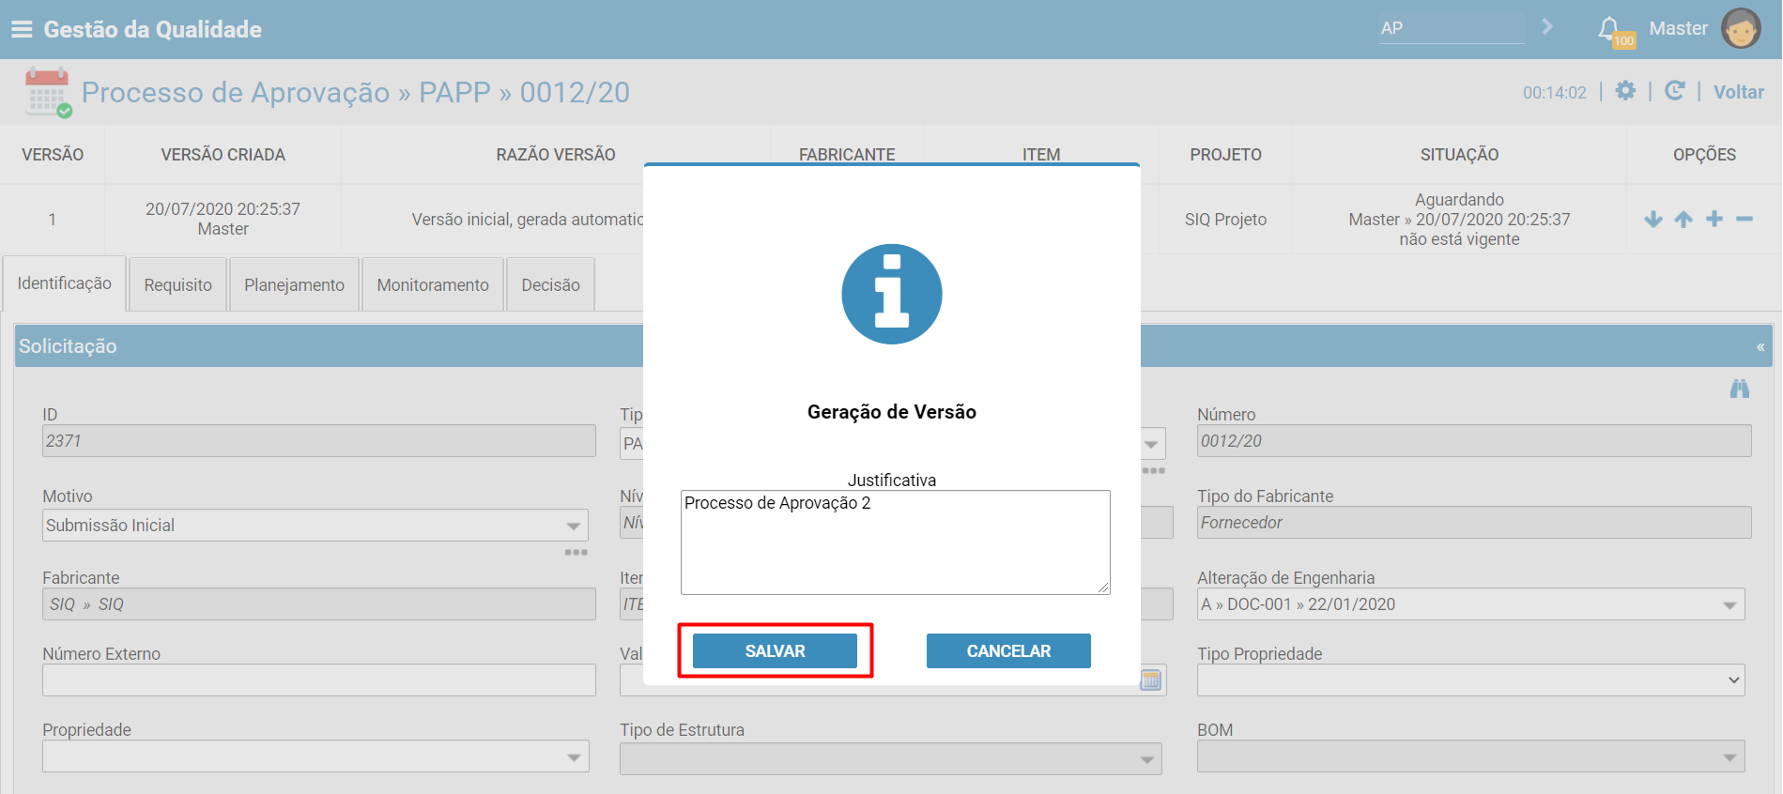The width and height of the screenshot is (1783, 794).
Task: Click the VERSÃO CRIADA column header
Action: pyautogui.click(x=223, y=155)
